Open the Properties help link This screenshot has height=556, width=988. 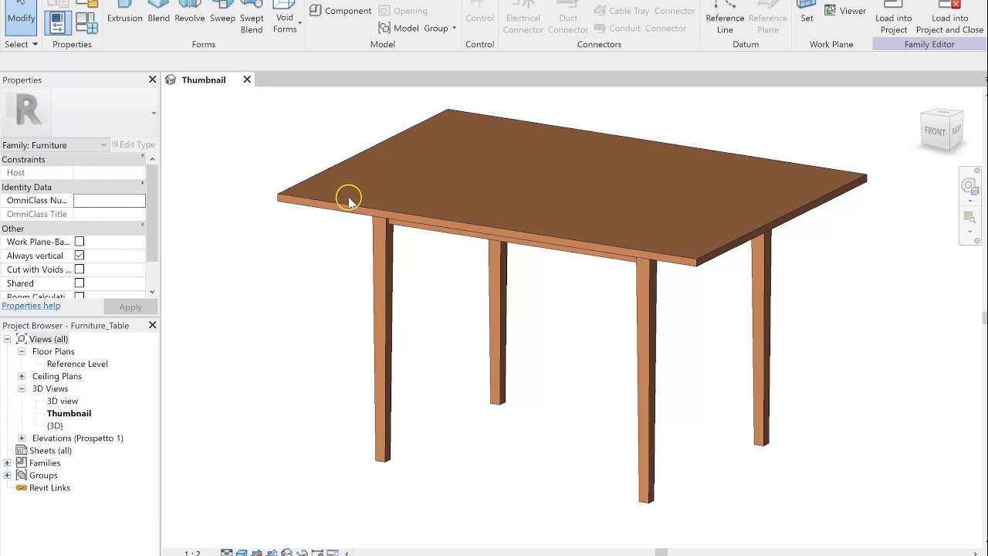pos(31,306)
